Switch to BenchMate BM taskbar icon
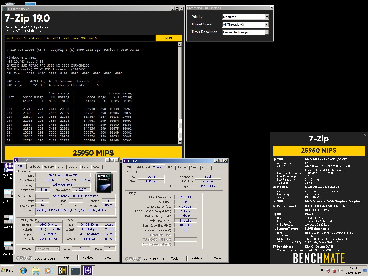This screenshot has width=368, height=276. point(62,270)
